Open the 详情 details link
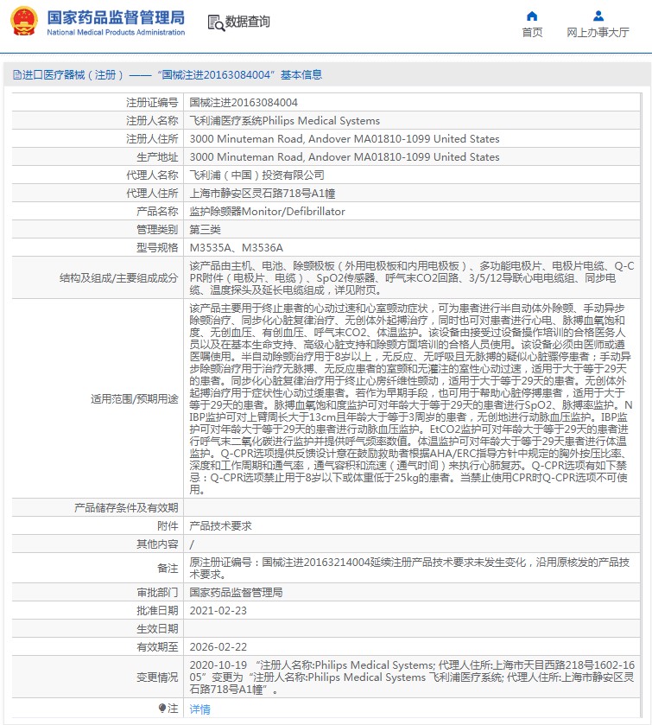Image resolution: width=652 pixels, height=725 pixels. coord(199,709)
